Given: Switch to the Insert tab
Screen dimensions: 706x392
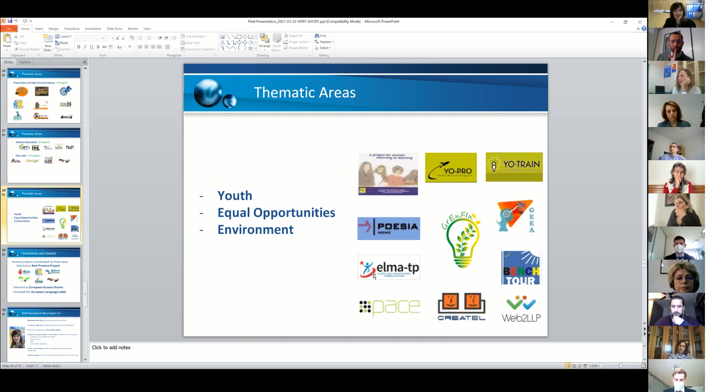Looking at the screenshot, I should (x=39, y=28).
